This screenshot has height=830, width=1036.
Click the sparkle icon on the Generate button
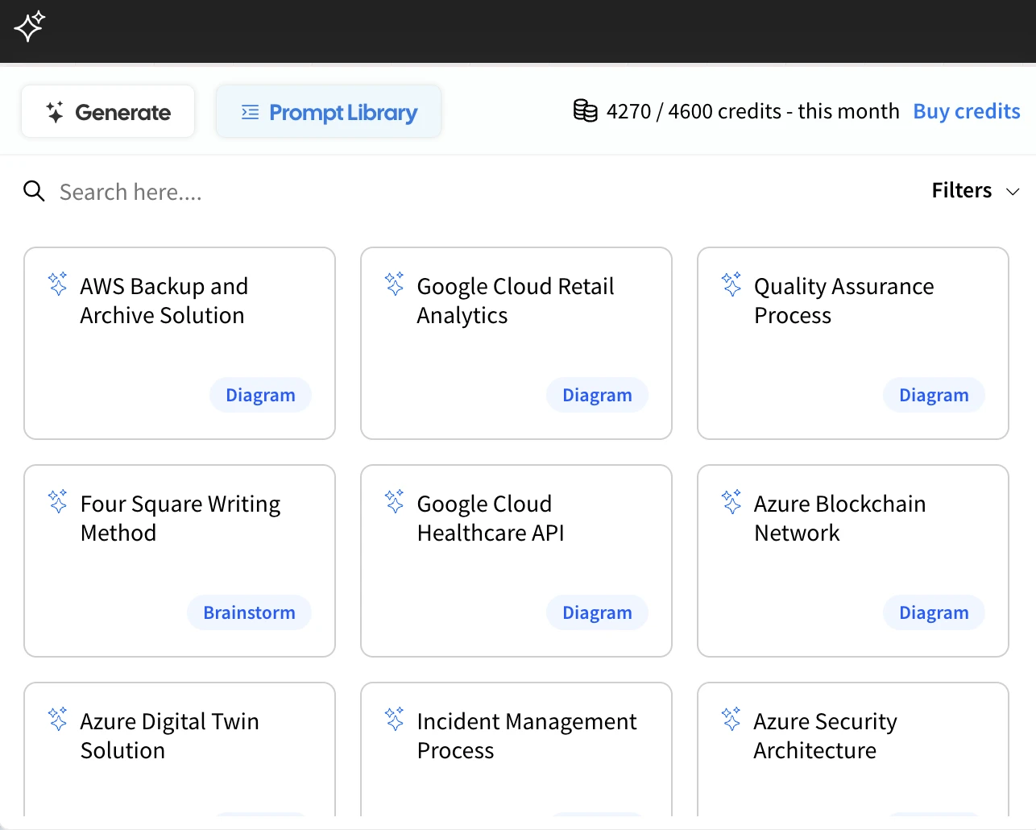55,112
